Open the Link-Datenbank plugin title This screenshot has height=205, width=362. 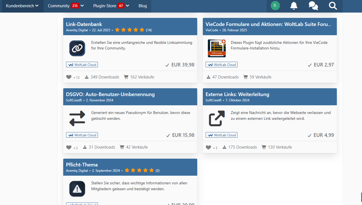pyautogui.click(x=84, y=24)
